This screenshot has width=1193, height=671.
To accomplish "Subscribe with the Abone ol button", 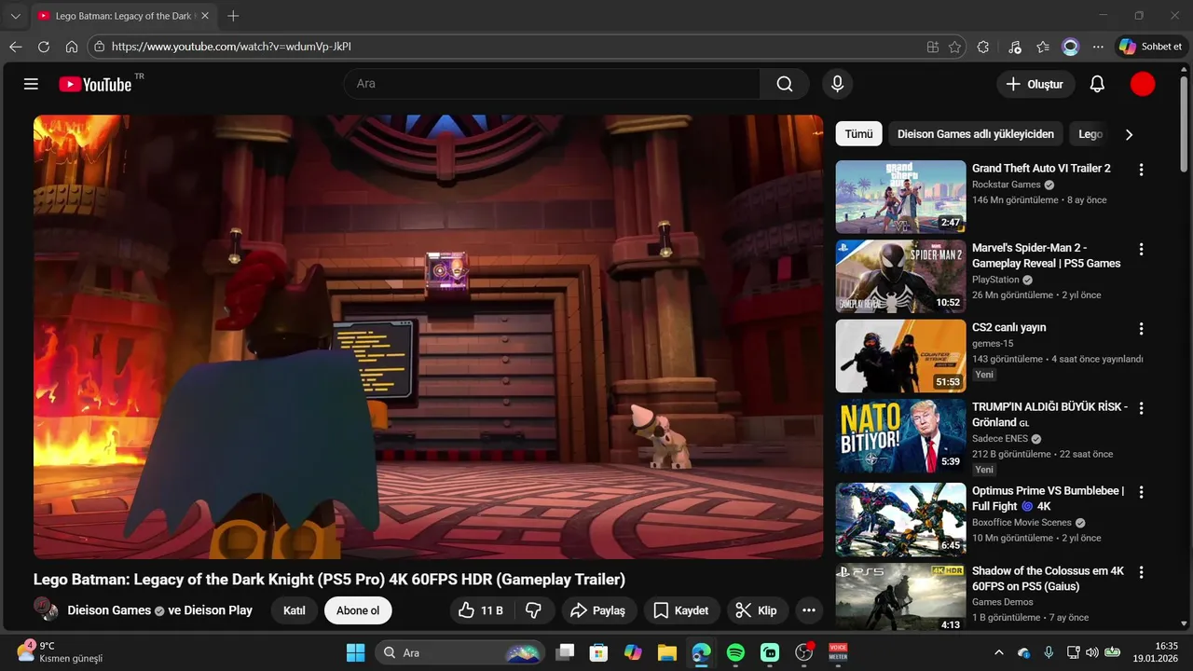I will 358,610.
